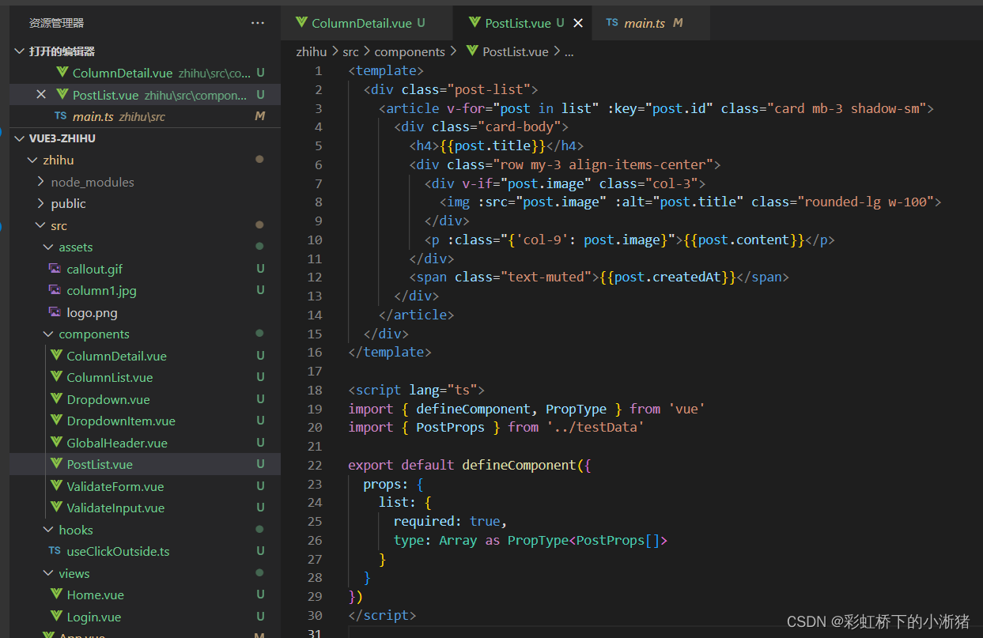Click zhihu in the breadcrumb path
Image resolution: width=983 pixels, height=638 pixels.
click(x=312, y=51)
